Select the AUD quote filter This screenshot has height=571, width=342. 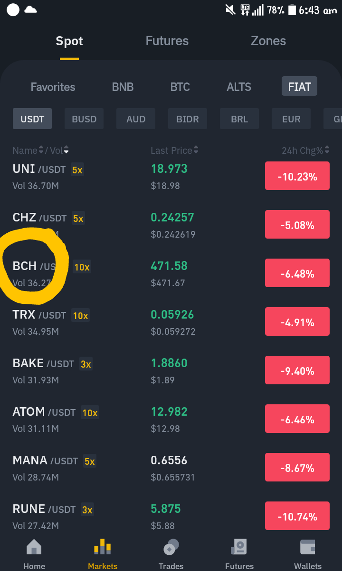coord(136,119)
